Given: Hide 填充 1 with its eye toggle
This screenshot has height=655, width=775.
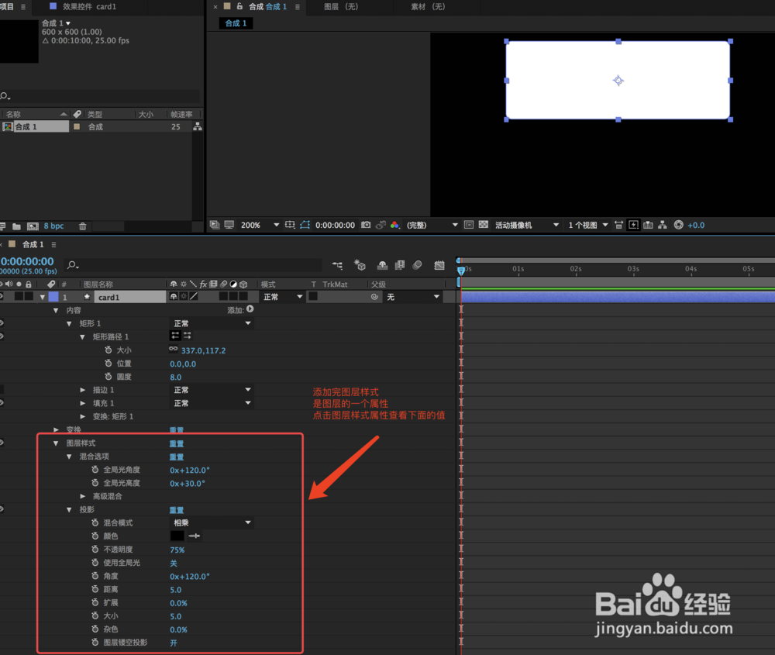Looking at the screenshot, I should pyautogui.click(x=2, y=403).
